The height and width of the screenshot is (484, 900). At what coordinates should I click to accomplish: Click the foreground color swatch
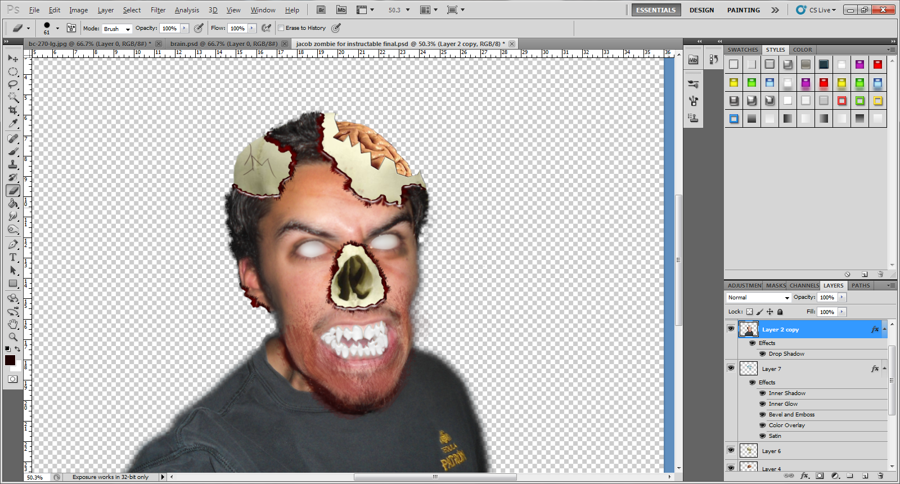coord(10,360)
